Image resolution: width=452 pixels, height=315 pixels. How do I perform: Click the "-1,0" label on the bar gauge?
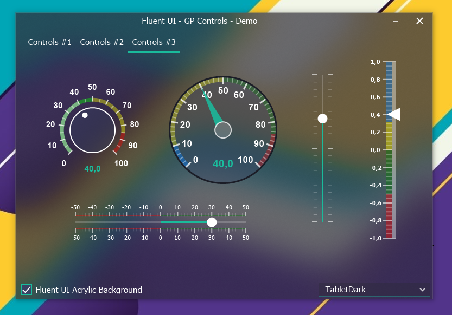click(375, 238)
